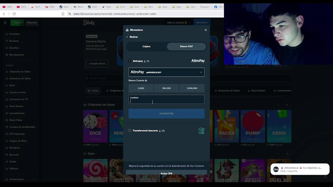Click the Desafíos icon in the sidebar

point(7,48)
